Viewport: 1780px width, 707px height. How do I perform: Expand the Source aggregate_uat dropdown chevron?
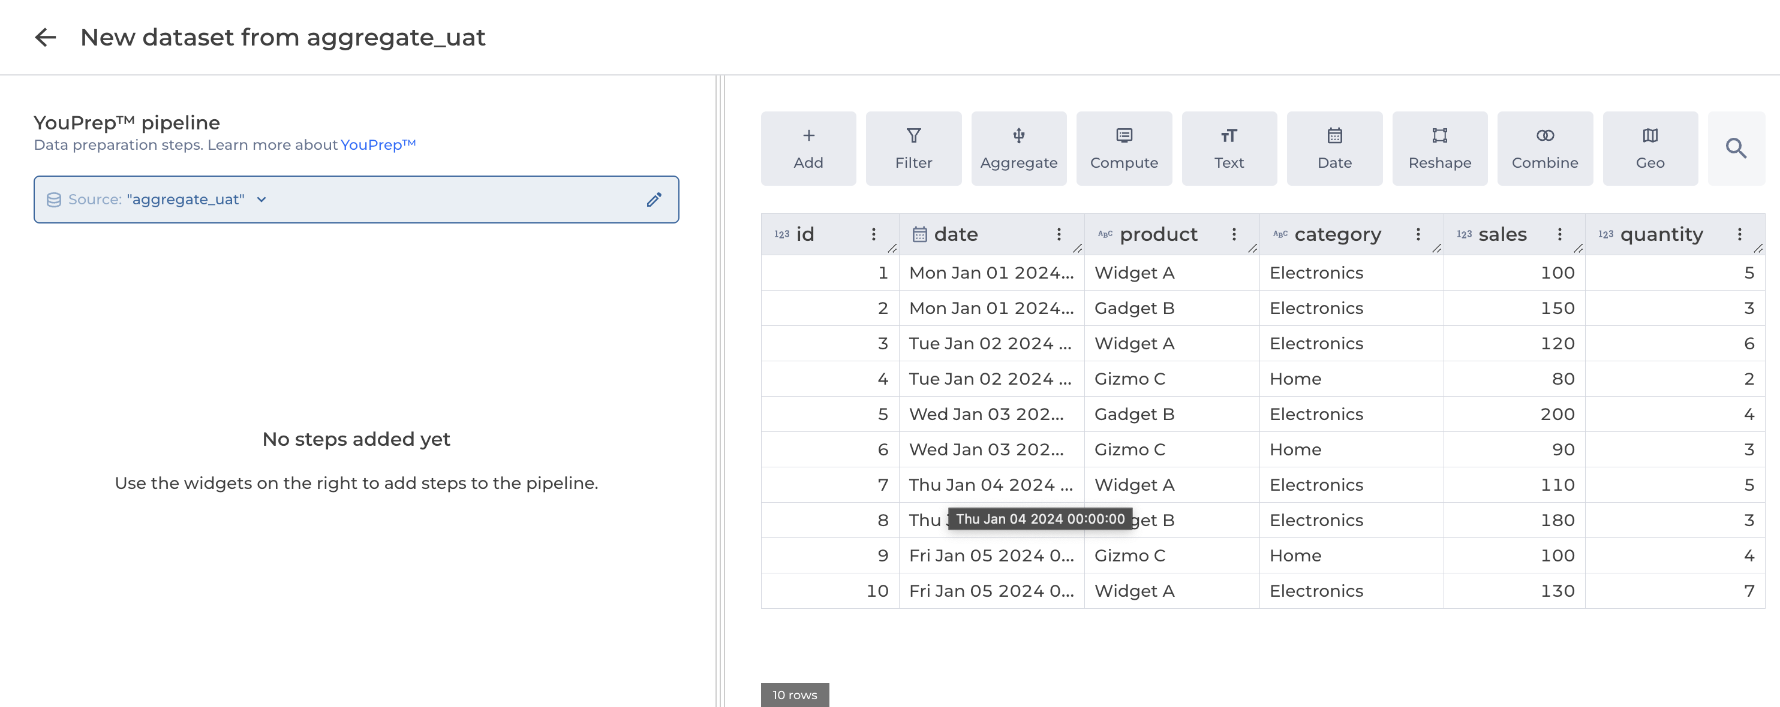tap(261, 200)
